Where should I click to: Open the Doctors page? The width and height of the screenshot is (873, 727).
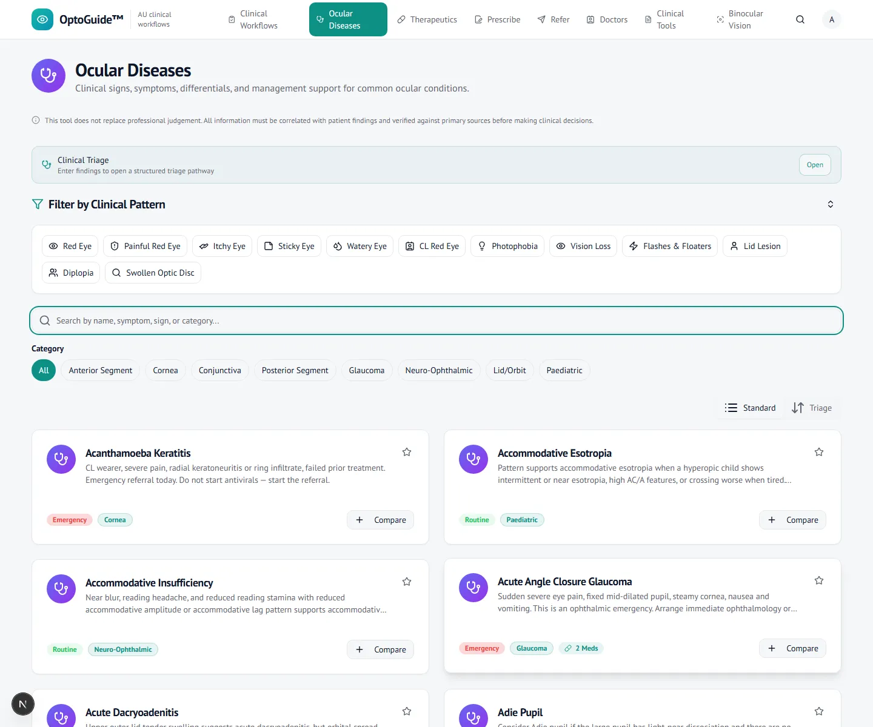coord(607,19)
